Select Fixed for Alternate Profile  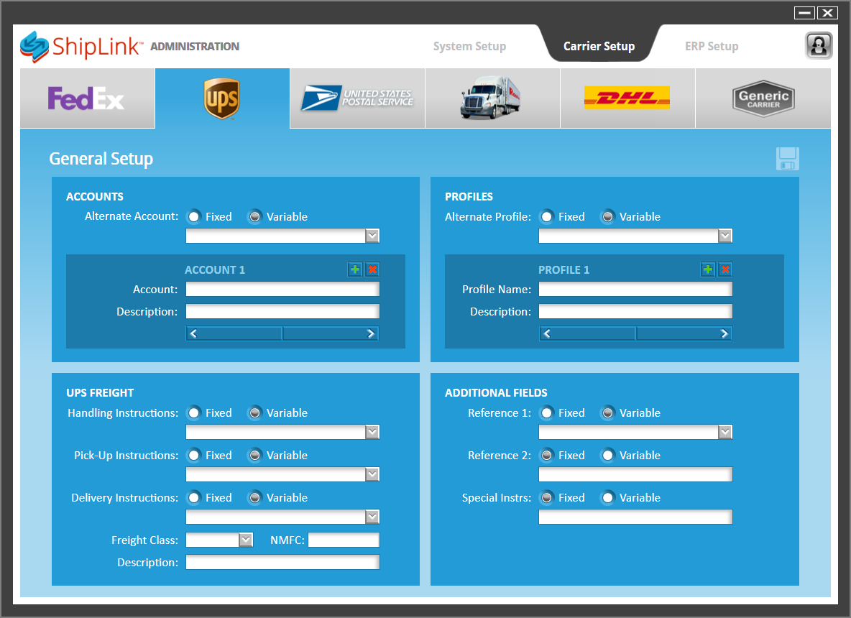tap(546, 217)
